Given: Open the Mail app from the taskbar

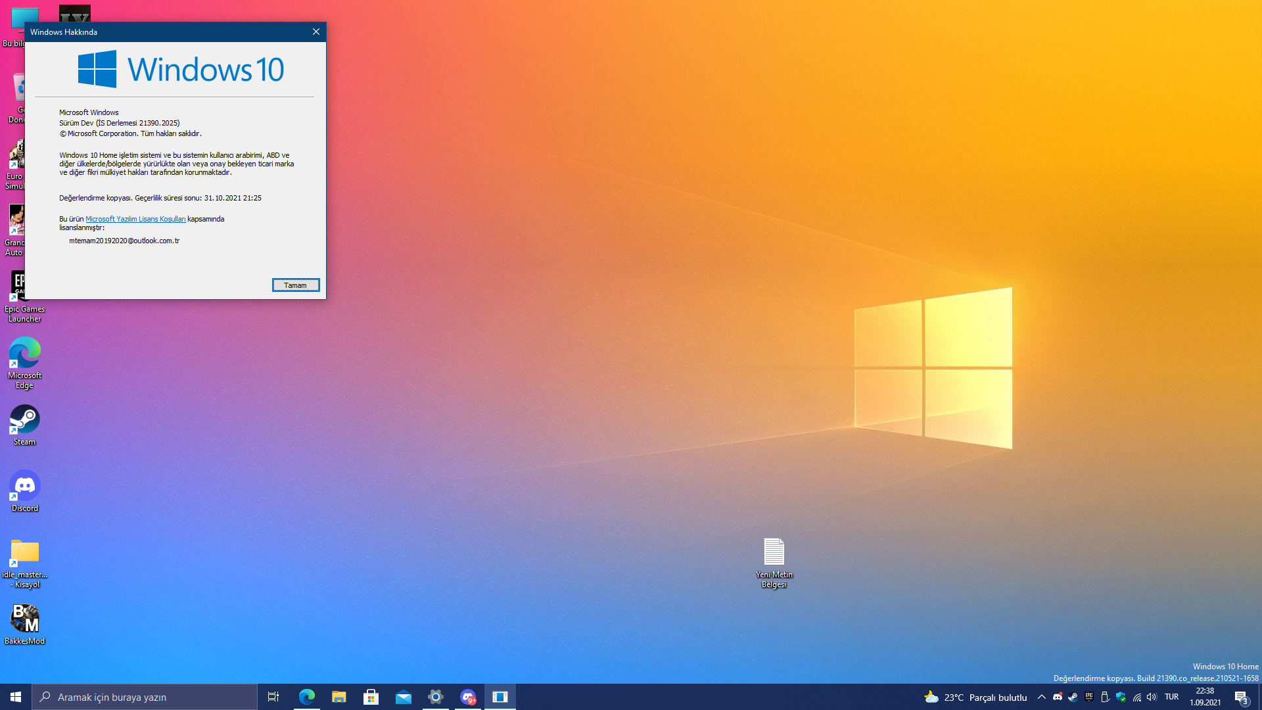Looking at the screenshot, I should (x=403, y=697).
